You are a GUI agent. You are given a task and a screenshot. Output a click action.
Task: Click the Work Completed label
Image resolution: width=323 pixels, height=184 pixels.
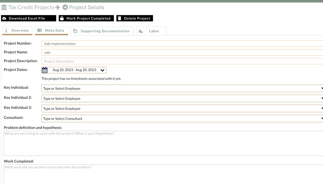(19, 161)
